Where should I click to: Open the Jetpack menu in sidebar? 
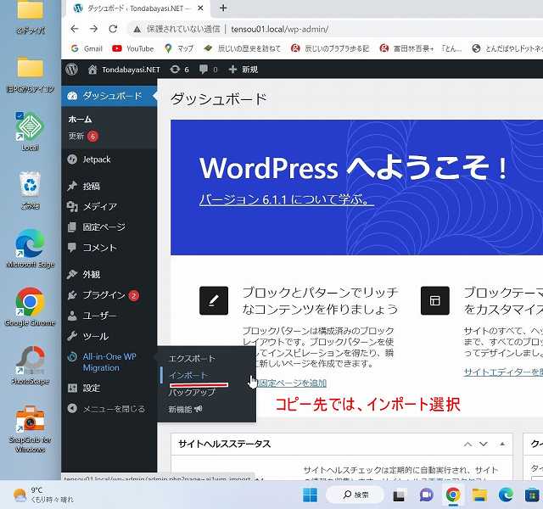tap(98, 159)
